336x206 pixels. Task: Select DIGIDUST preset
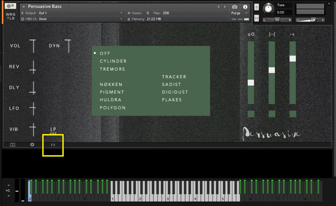(175, 92)
